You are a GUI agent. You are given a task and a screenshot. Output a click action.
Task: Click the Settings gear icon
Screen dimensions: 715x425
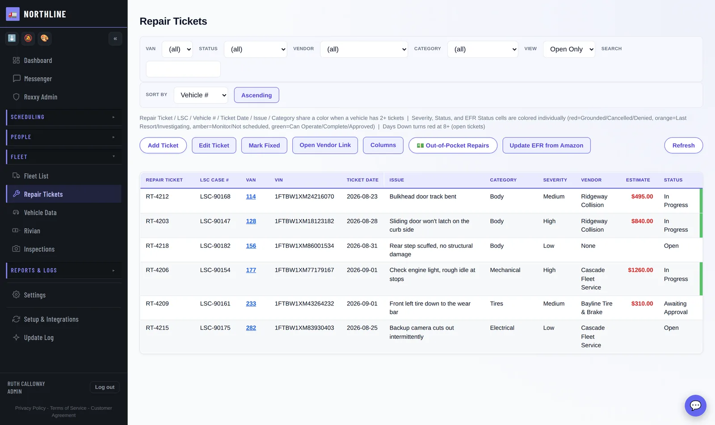(16, 295)
